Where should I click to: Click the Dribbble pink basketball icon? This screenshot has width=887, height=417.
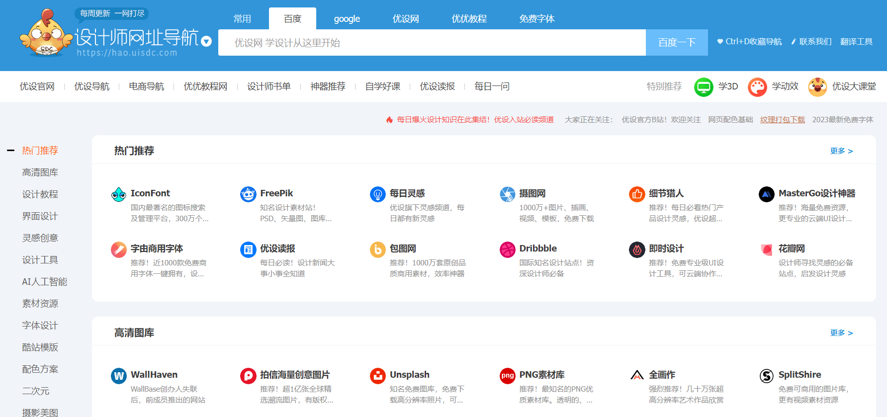pos(508,250)
